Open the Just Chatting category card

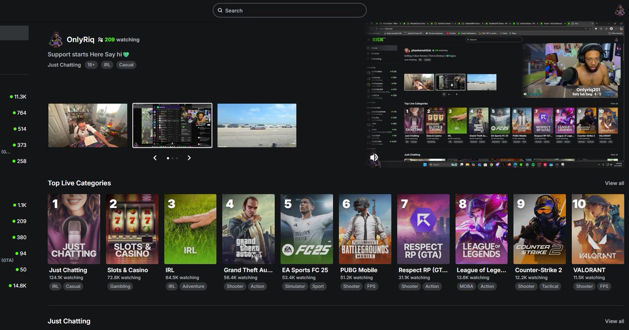pyautogui.click(x=74, y=229)
